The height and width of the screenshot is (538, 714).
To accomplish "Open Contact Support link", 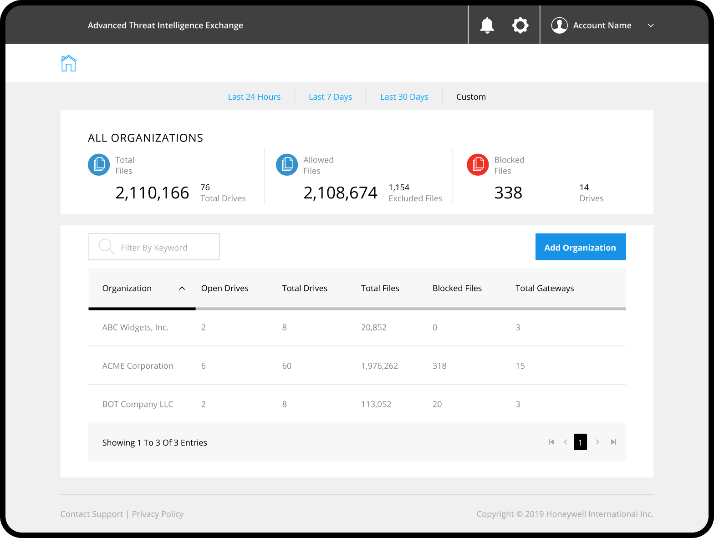I will coord(92,514).
